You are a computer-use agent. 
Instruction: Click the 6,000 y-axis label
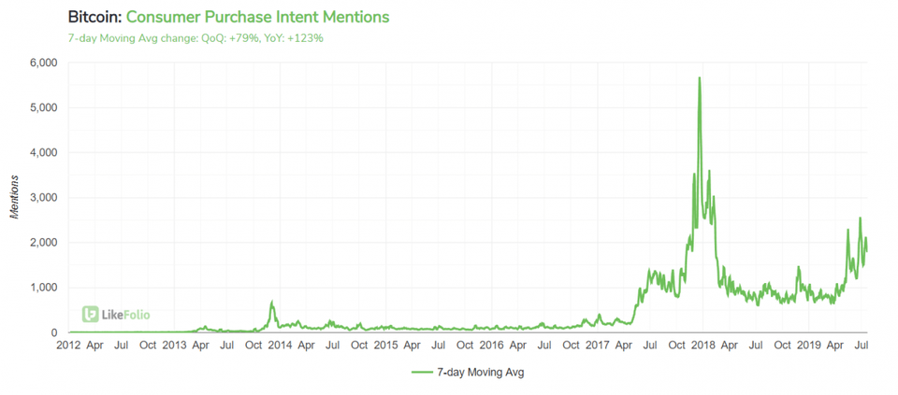coord(45,63)
